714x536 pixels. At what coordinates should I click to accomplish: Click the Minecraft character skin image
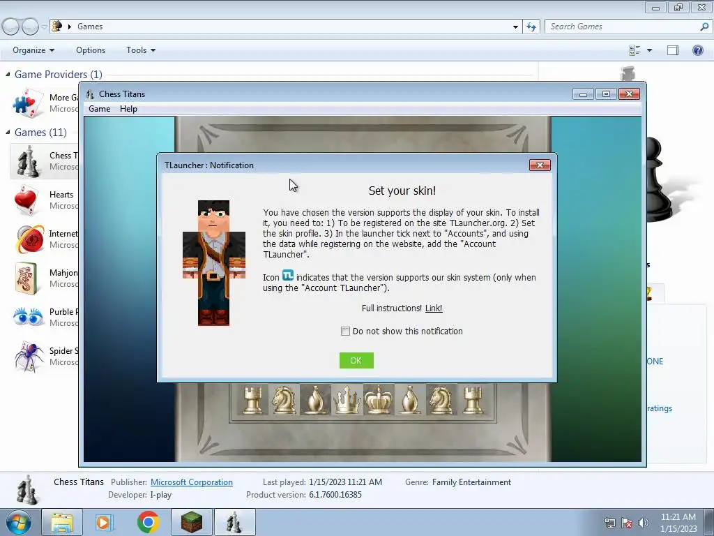tap(213, 263)
